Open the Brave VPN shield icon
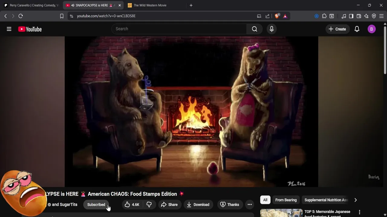 pos(374,16)
